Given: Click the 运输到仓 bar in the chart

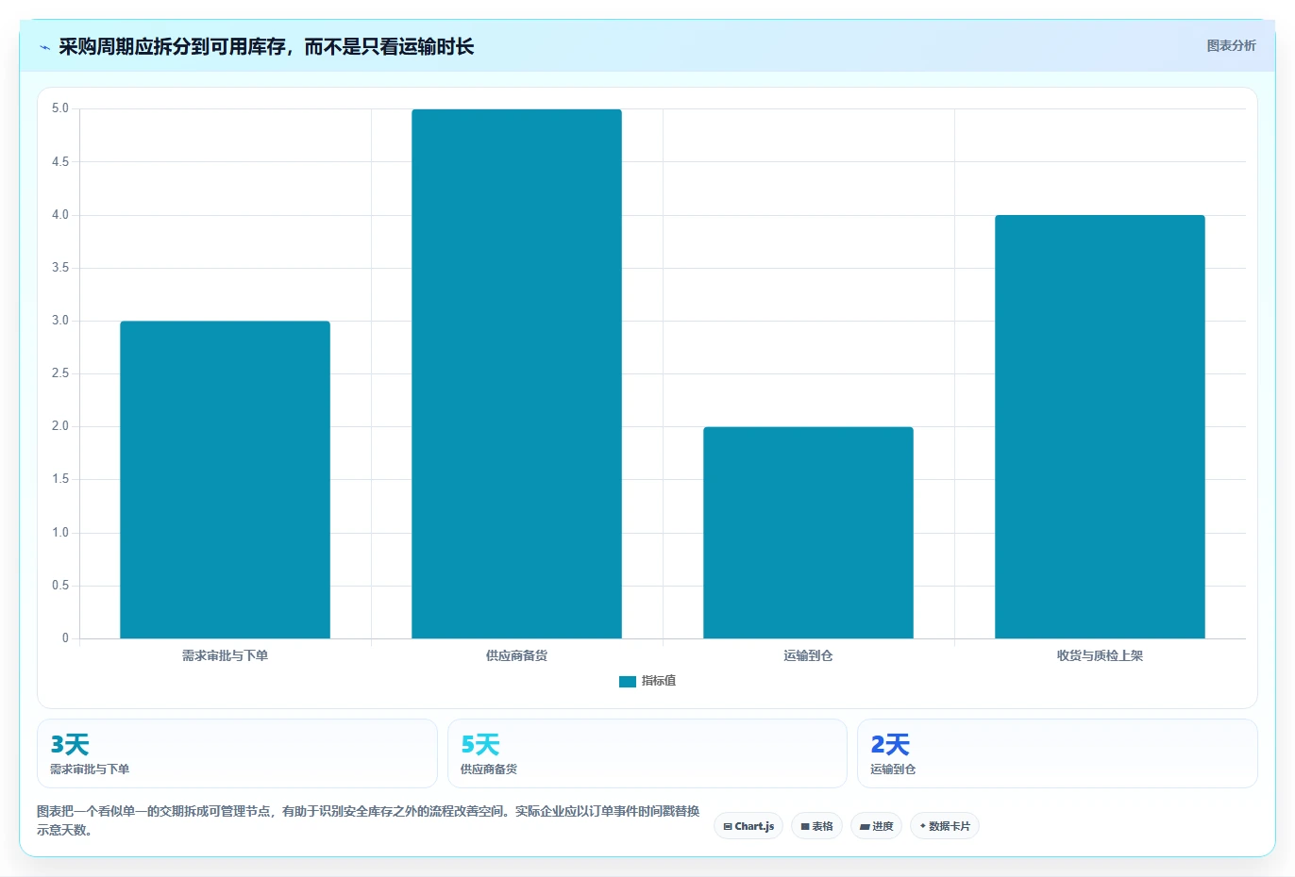Looking at the screenshot, I should [808, 533].
